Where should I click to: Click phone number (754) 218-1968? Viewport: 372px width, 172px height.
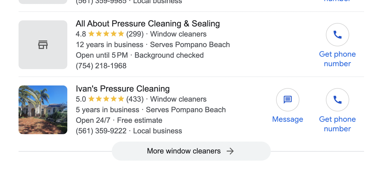coord(101,66)
